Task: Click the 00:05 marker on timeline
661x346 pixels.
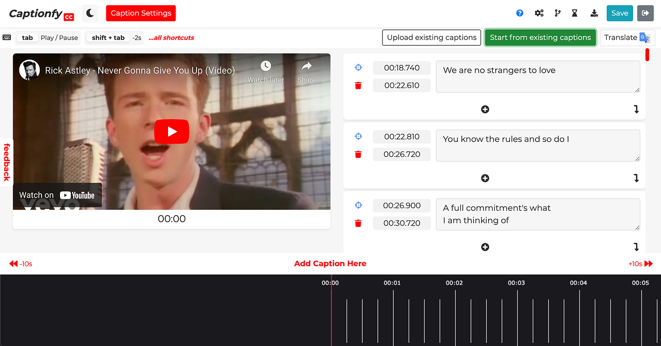Action: 640,283
